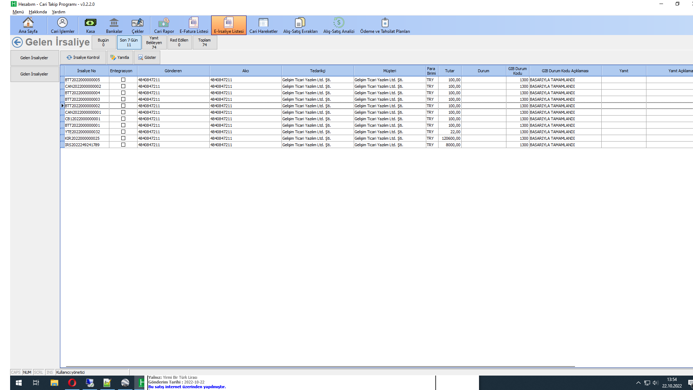Screen dimensions: 693x390
Task: Show hidden system tray icons
Action: click(638, 383)
